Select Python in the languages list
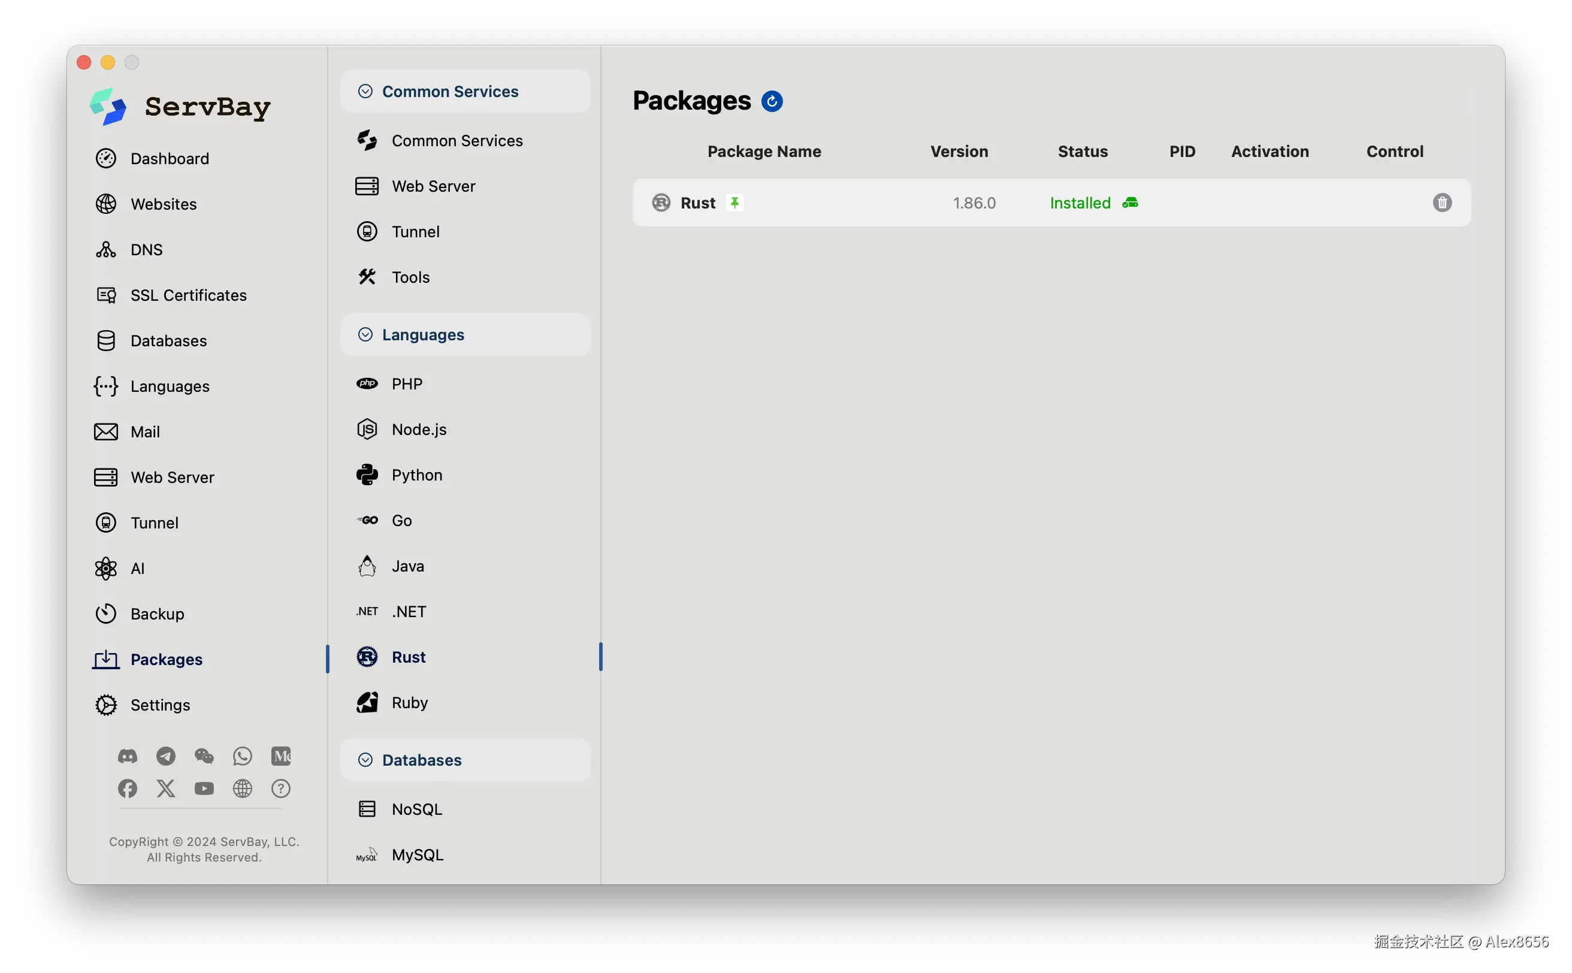The height and width of the screenshot is (973, 1572). point(416,475)
